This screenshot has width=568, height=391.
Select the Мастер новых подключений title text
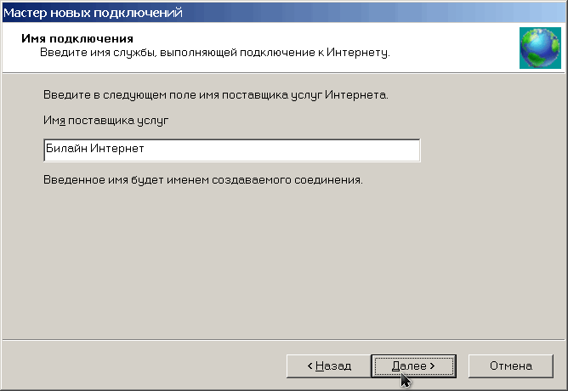93,13
